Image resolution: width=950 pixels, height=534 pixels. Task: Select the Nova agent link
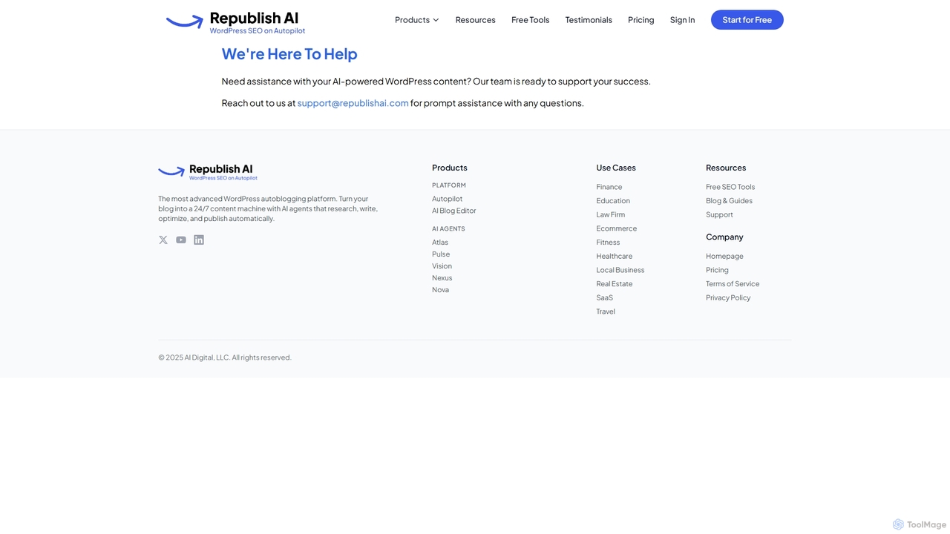click(x=441, y=290)
